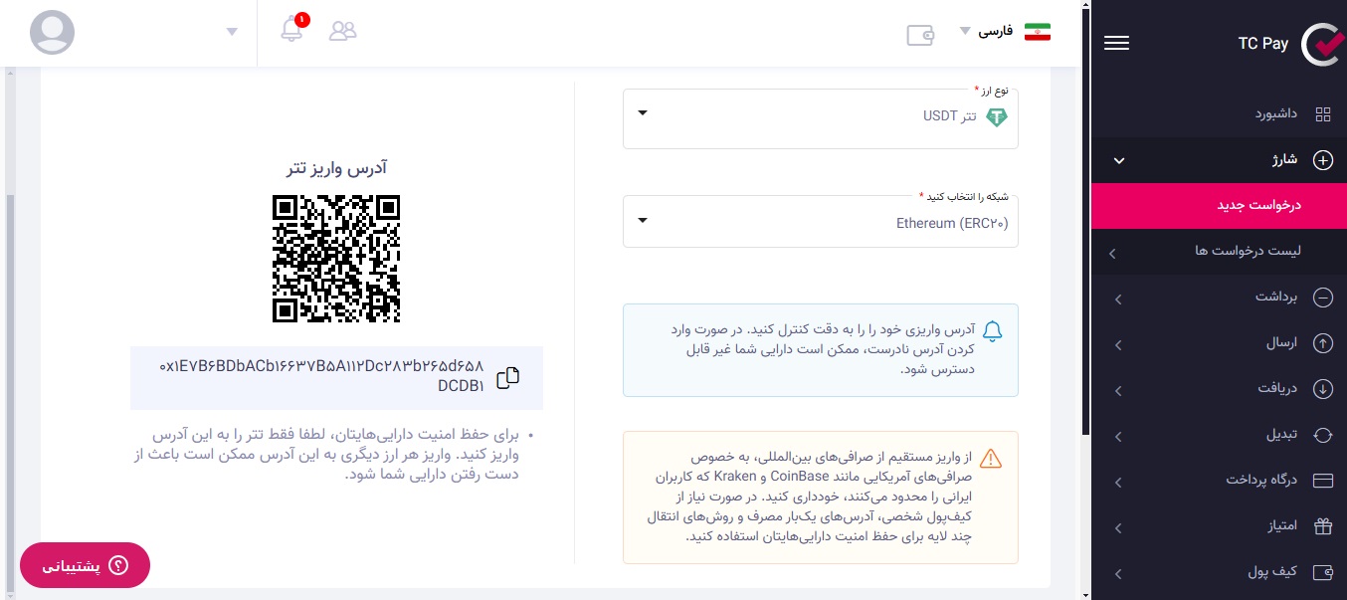Open the notifications bell in the header
The height and width of the screenshot is (600, 1347).
pyautogui.click(x=291, y=30)
